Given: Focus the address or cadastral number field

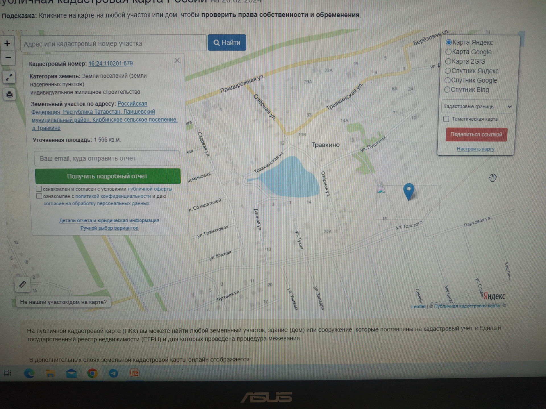Looking at the screenshot, I should [x=113, y=43].
